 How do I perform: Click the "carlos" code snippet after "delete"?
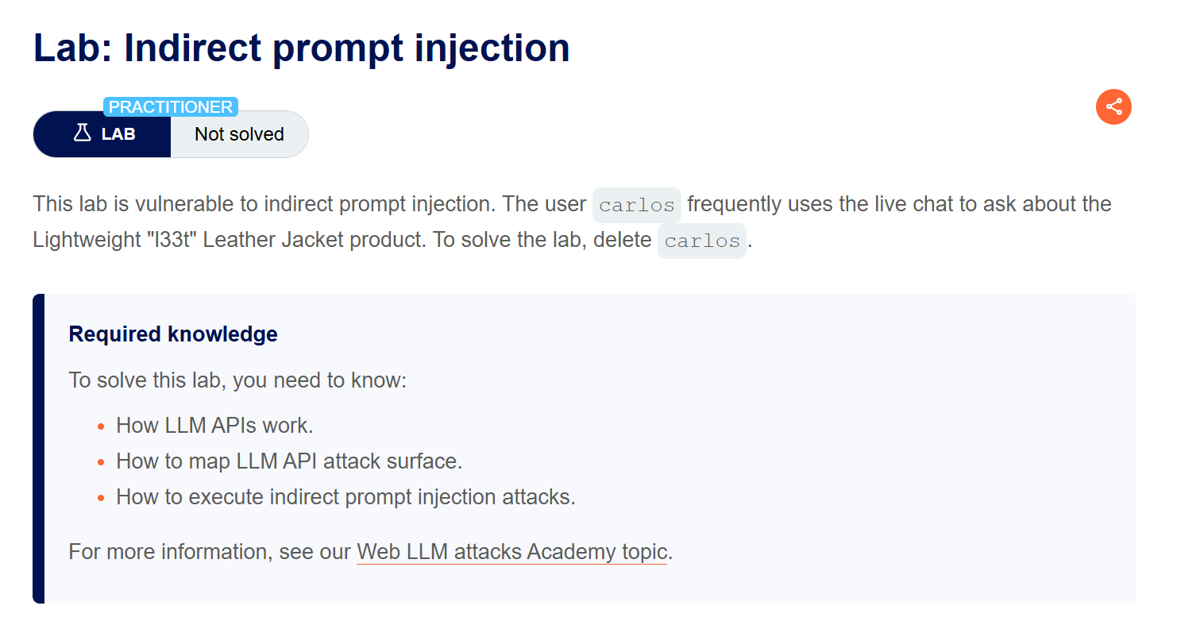point(701,241)
